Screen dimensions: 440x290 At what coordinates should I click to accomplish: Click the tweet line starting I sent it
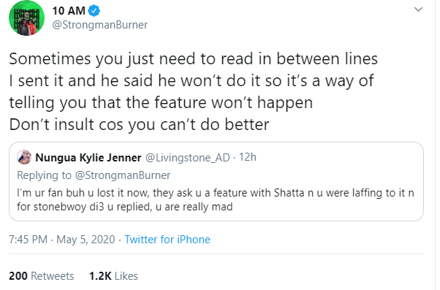click(x=191, y=81)
